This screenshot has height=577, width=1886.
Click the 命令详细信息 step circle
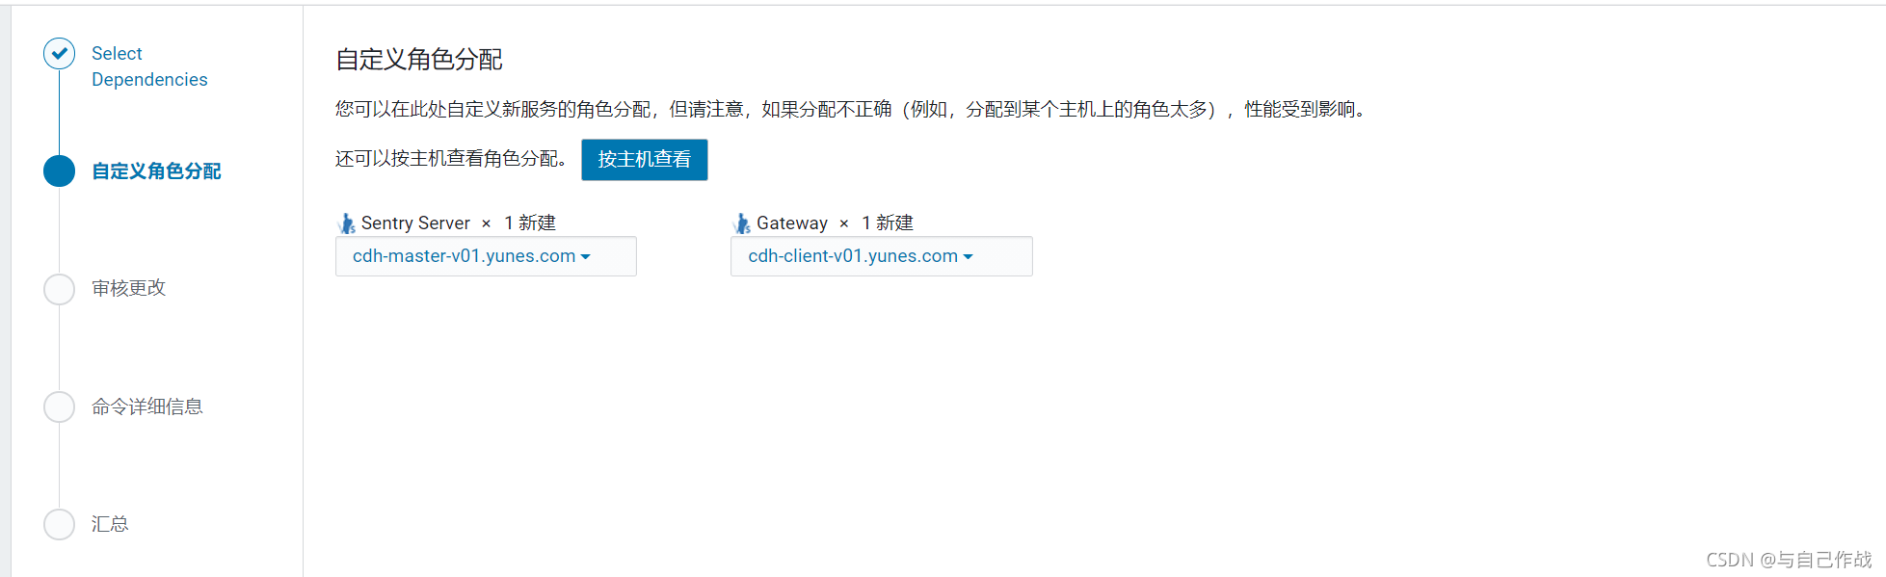click(59, 407)
